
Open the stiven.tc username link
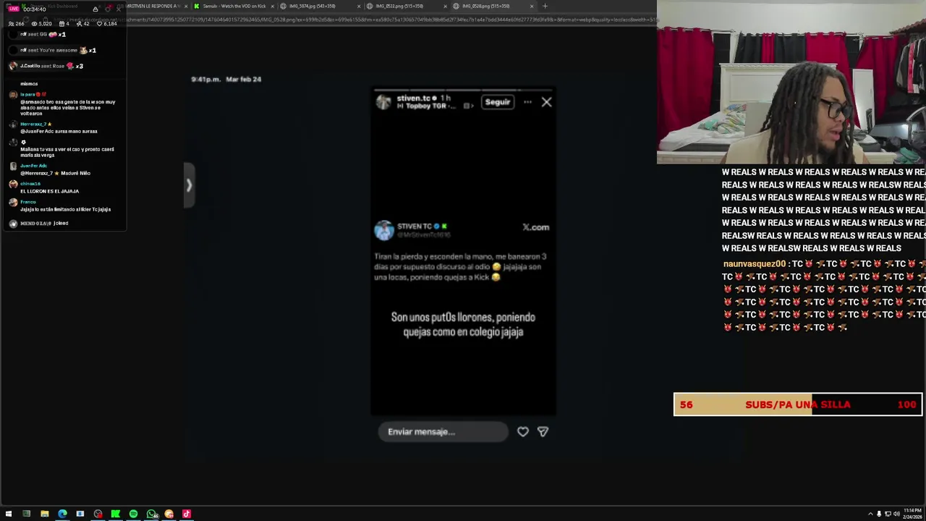pyautogui.click(x=414, y=98)
